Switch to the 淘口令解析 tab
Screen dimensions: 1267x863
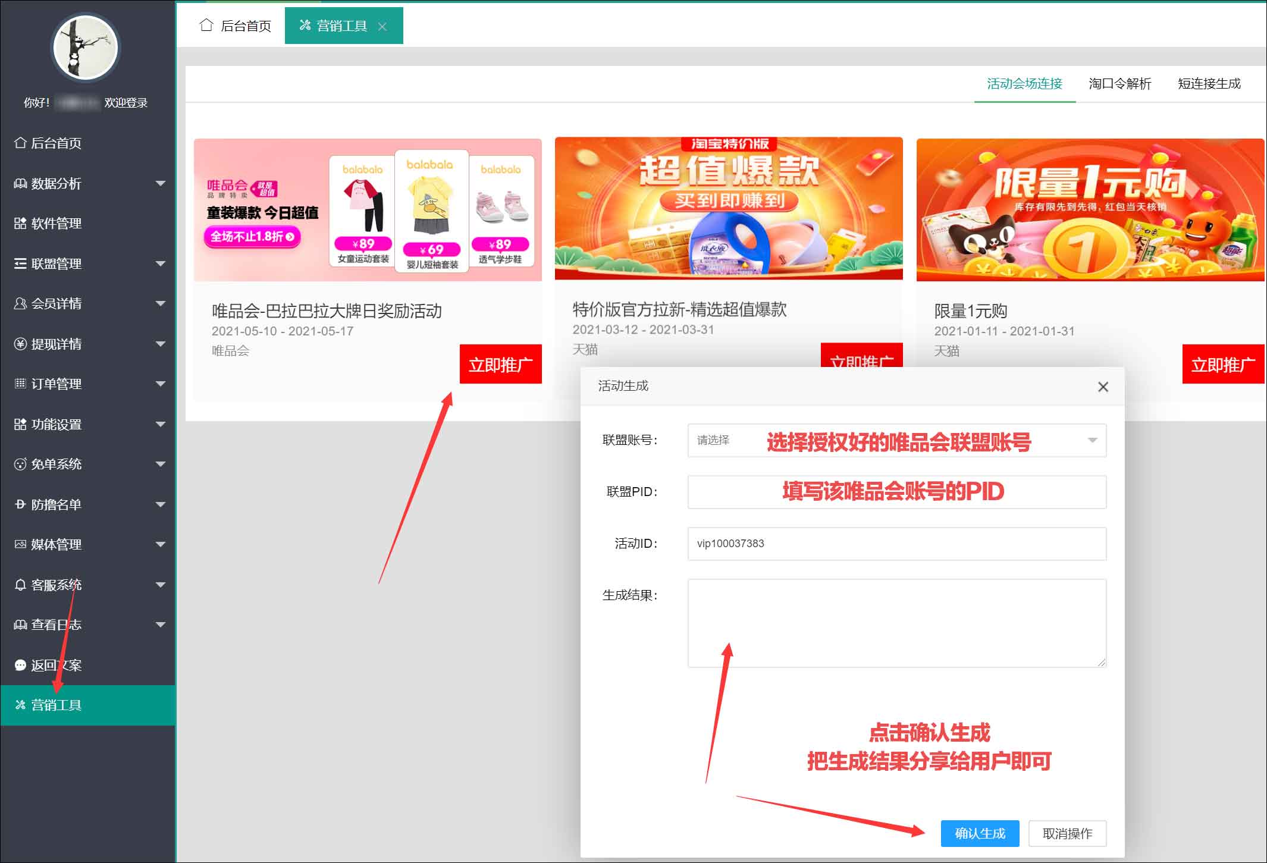click(x=1119, y=84)
